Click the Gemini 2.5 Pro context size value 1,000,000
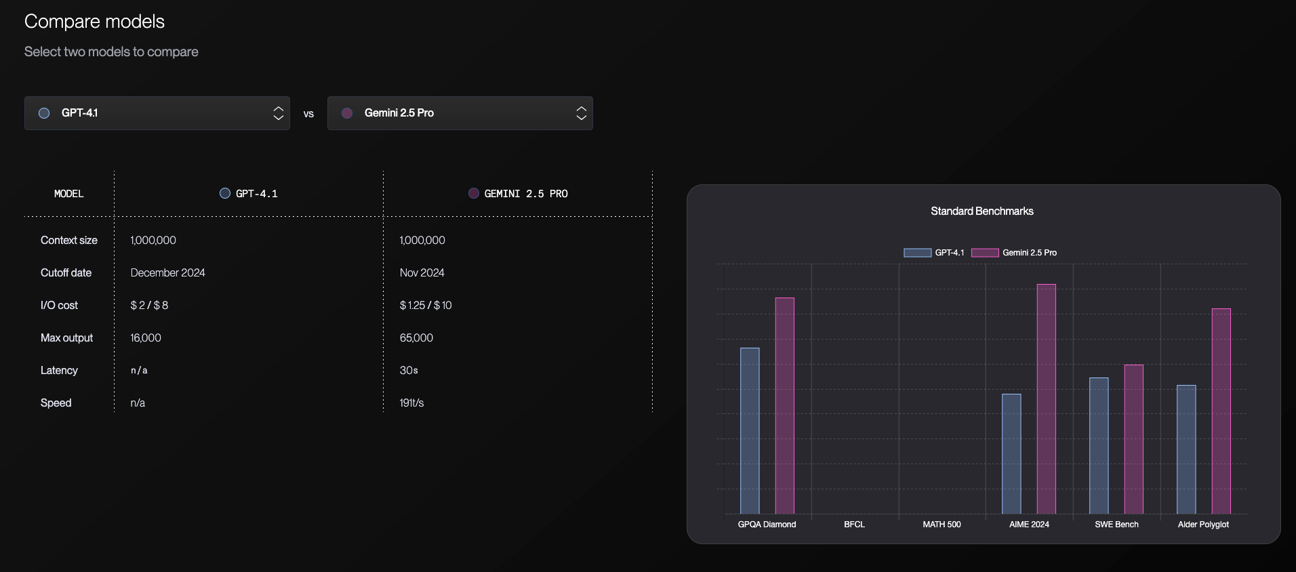 tap(422, 240)
